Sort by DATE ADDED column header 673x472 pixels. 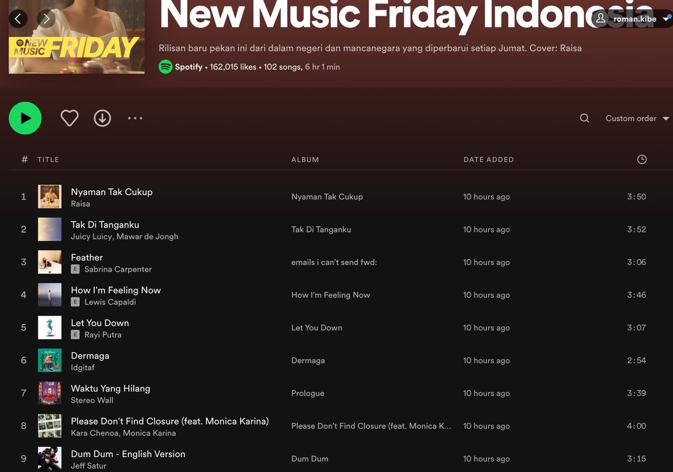coord(488,160)
